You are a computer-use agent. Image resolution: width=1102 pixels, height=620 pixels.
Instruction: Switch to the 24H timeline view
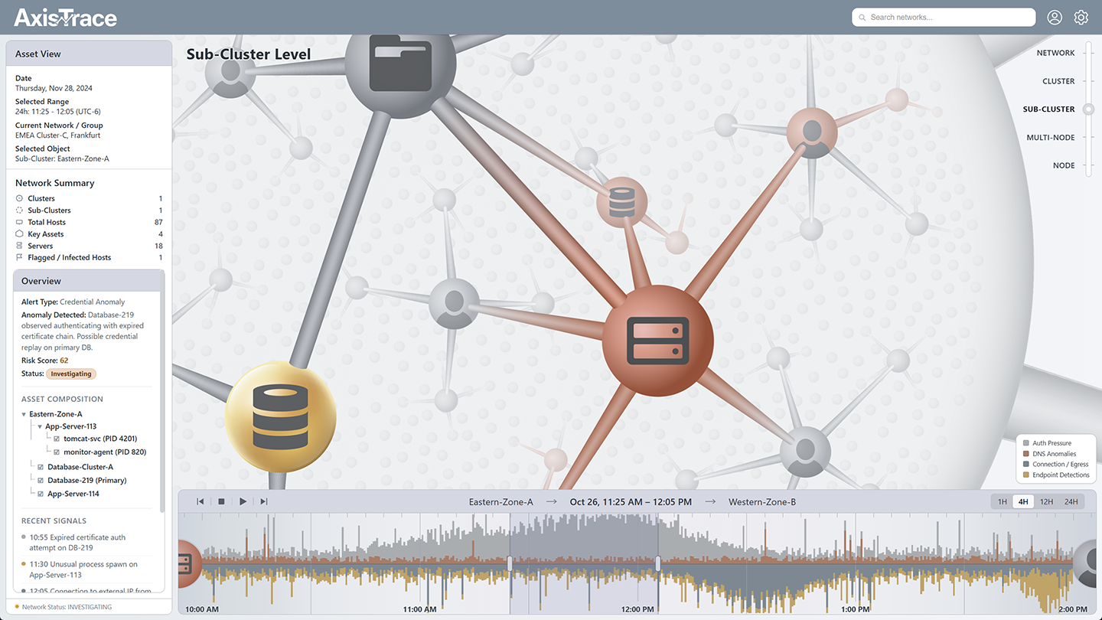(x=1071, y=501)
